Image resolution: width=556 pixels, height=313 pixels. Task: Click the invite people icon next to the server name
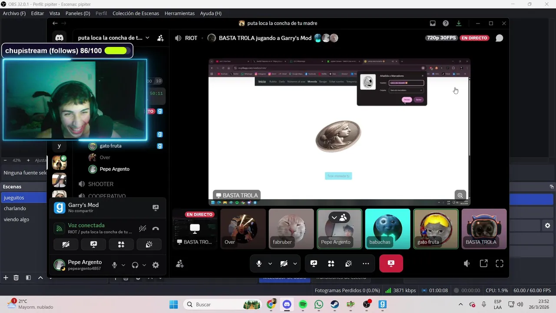click(x=160, y=38)
